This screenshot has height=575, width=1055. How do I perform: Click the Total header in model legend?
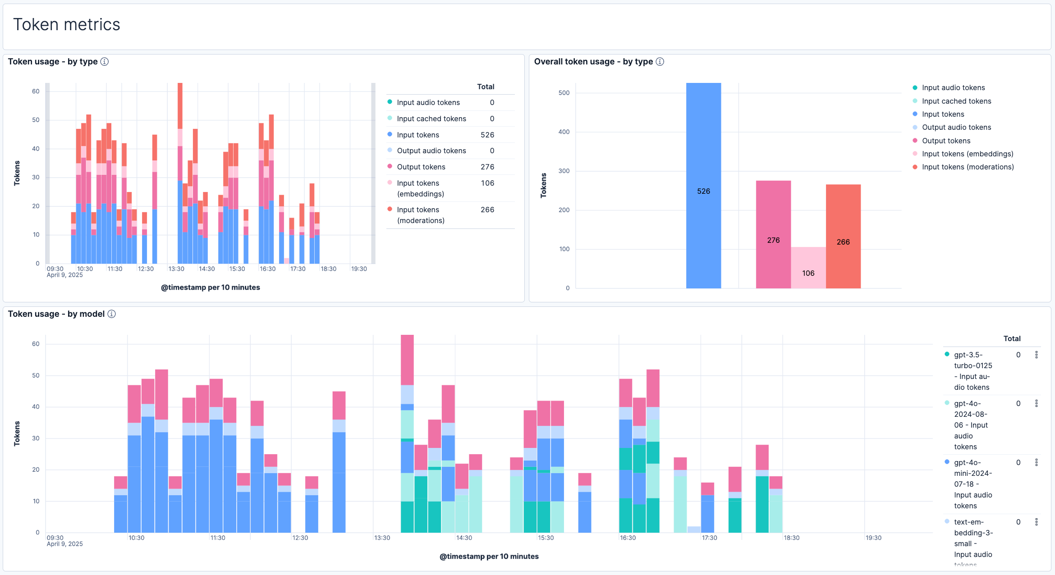[1012, 339]
